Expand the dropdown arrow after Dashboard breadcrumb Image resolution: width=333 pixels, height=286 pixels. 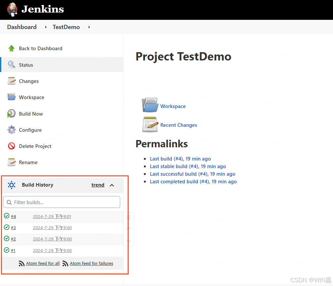pyautogui.click(x=46, y=27)
